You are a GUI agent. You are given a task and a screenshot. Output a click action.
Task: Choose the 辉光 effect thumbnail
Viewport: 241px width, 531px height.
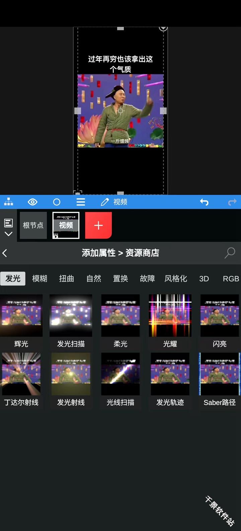click(21, 315)
